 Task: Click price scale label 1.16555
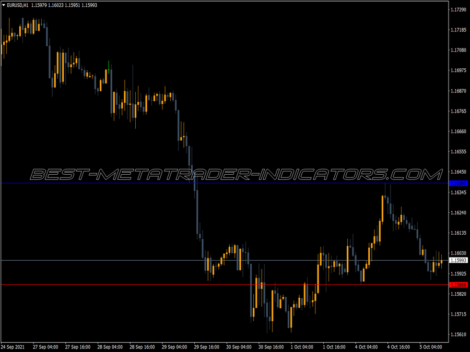459,151
